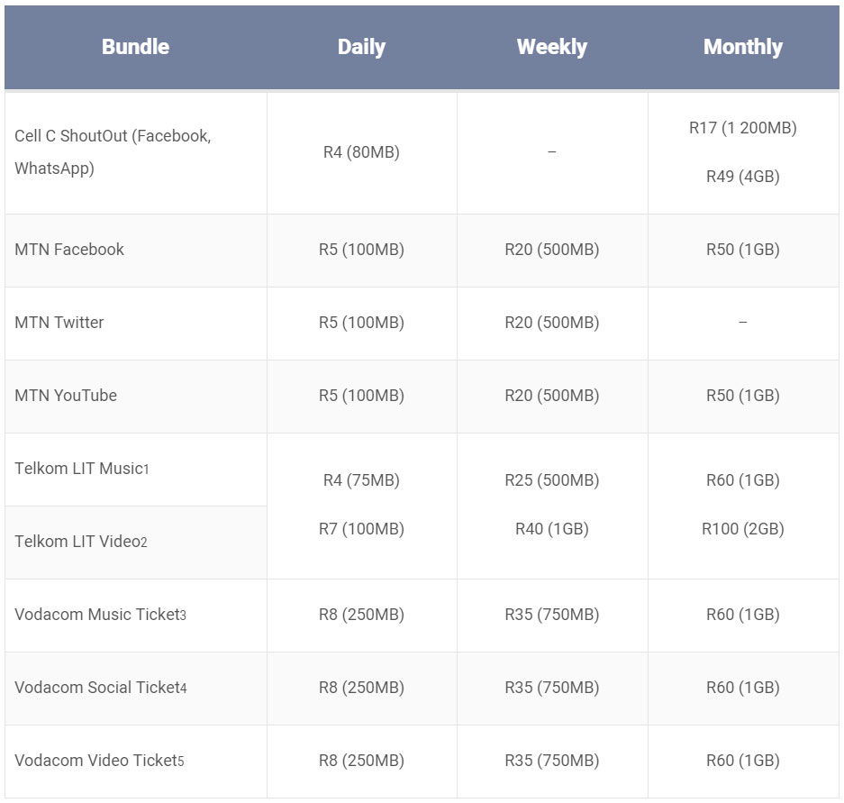Select the Vodacom Music Ticket label
844x803 pixels.
click(100, 615)
